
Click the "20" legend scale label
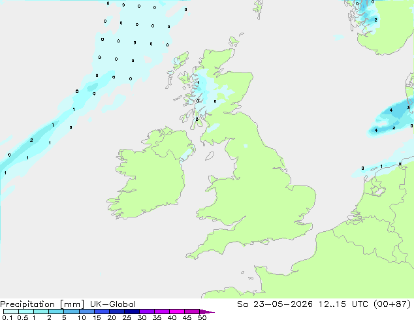[112, 317]
